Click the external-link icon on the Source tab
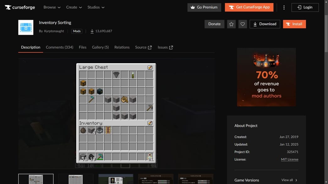 coord(150,47)
